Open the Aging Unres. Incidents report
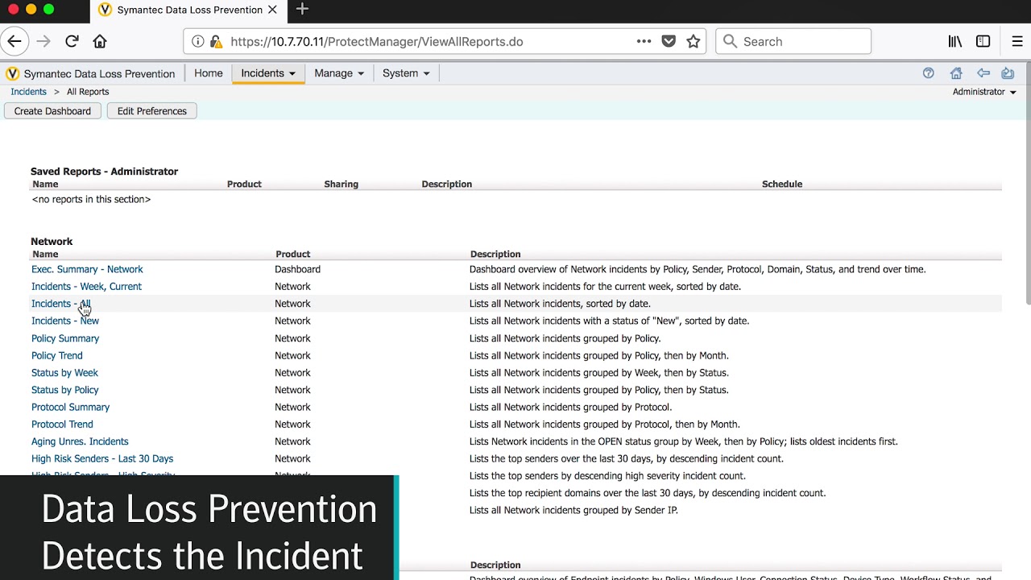Viewport: 1031px width, 580px height. coord(80,441)
